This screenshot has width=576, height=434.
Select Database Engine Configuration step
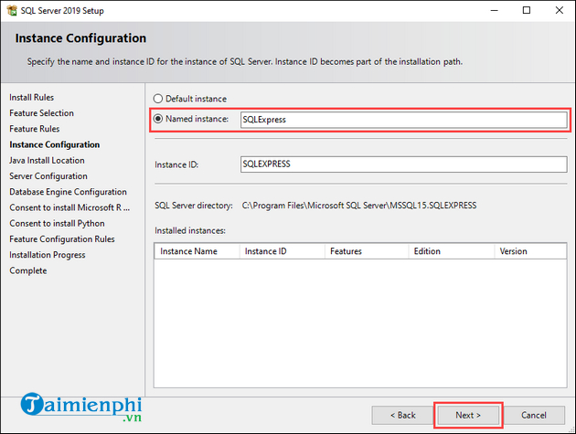[x=68, y=192]
